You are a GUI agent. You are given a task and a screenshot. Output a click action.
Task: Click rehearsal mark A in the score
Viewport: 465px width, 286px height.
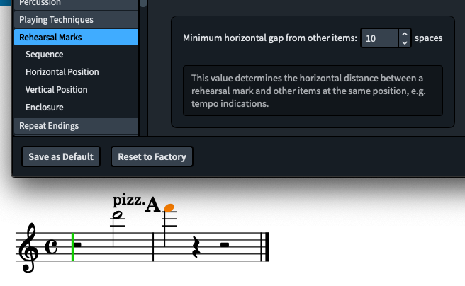[153, 205]
